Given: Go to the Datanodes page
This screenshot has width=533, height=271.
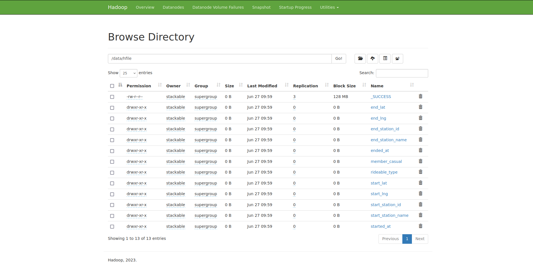Looking at the screenshot, I should pos(173,7).
